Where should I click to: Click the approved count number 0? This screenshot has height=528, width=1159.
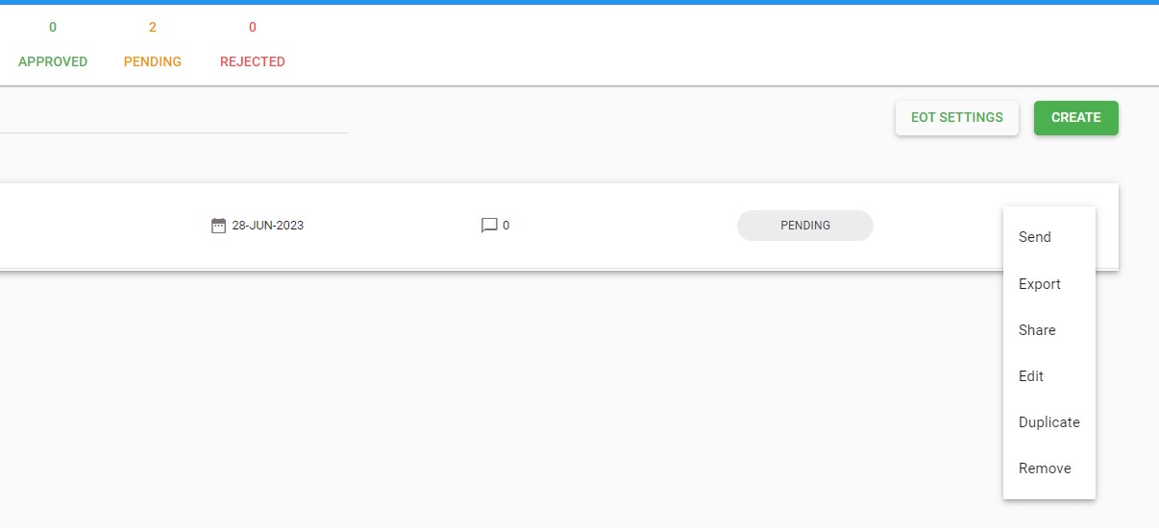pyautogui.click(x=53, y=27)
